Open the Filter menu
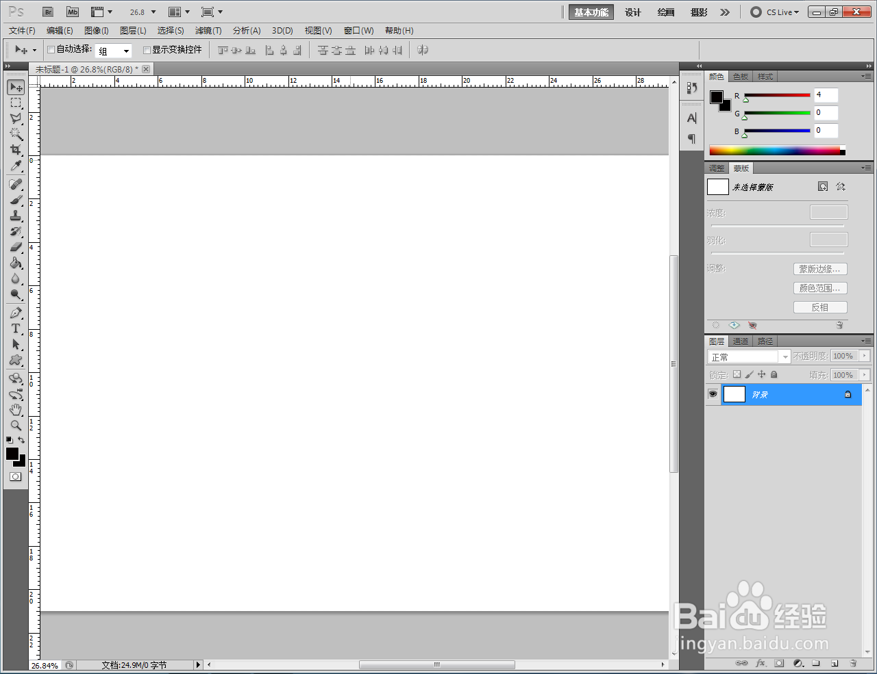 [x=208, y=31]
